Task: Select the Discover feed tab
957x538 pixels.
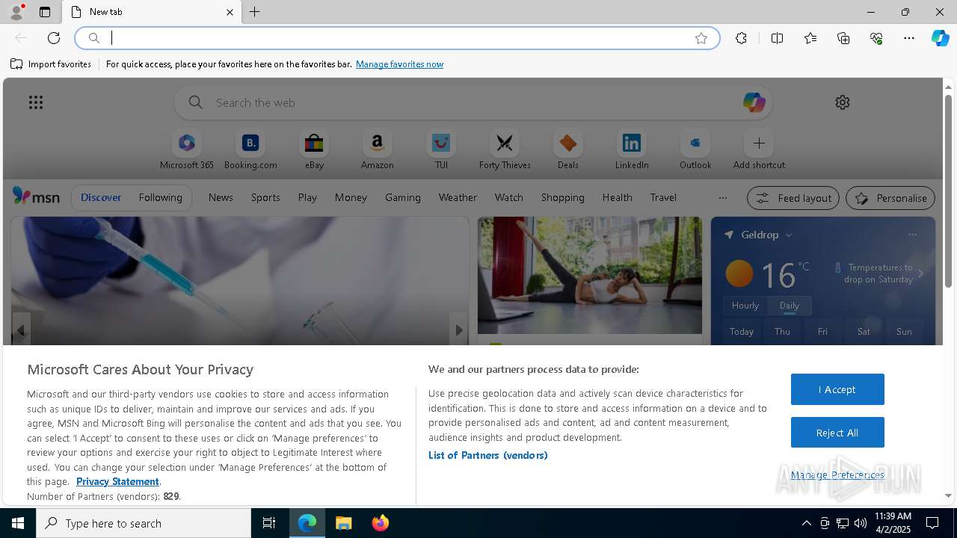Action: click(x=101, y=197)
